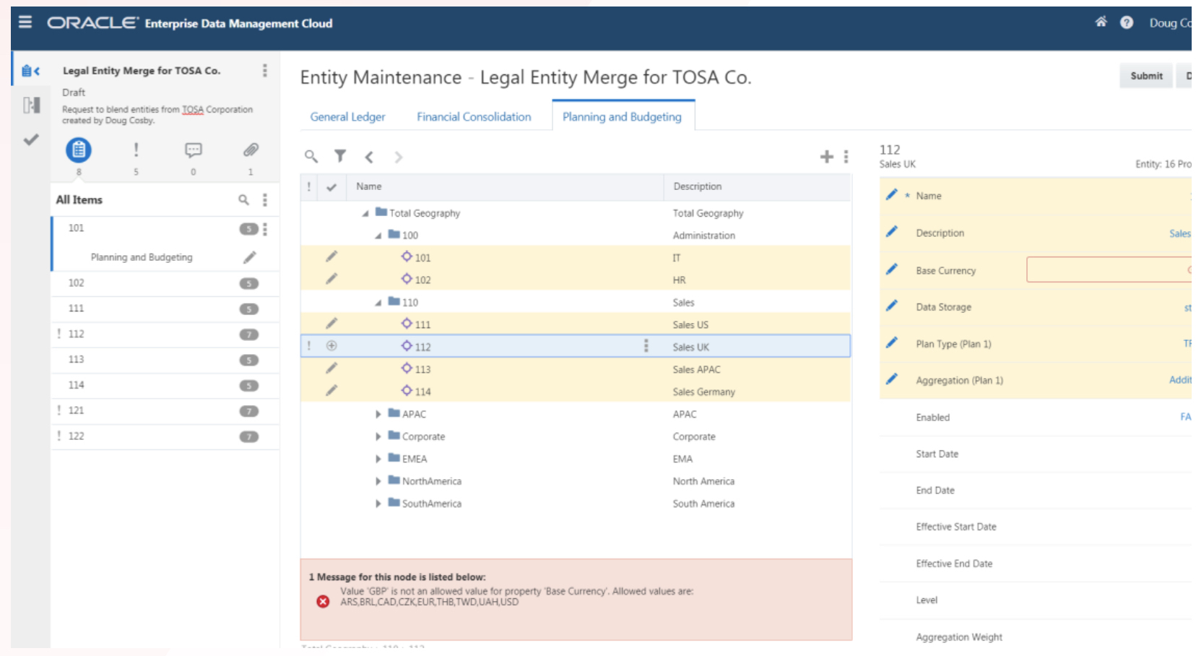Edit Base Currency using its pencil icon
1196x656 pixels.
892,269
